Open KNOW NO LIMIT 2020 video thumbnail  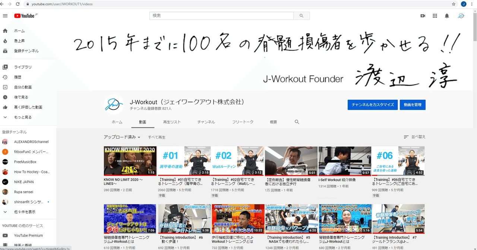pos(130,161)
